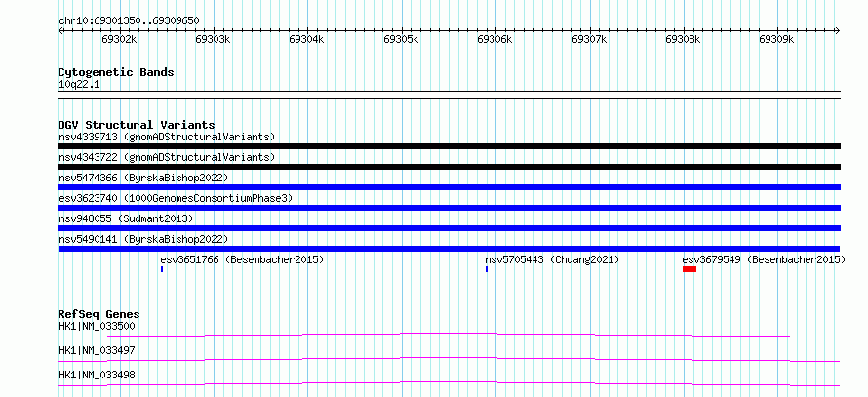Screen dimensions: 868x397
Task: Click the 69304k ruler tick label
Action: point(306,39)
